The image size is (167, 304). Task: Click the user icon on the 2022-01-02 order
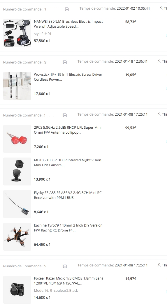point(161,8)
